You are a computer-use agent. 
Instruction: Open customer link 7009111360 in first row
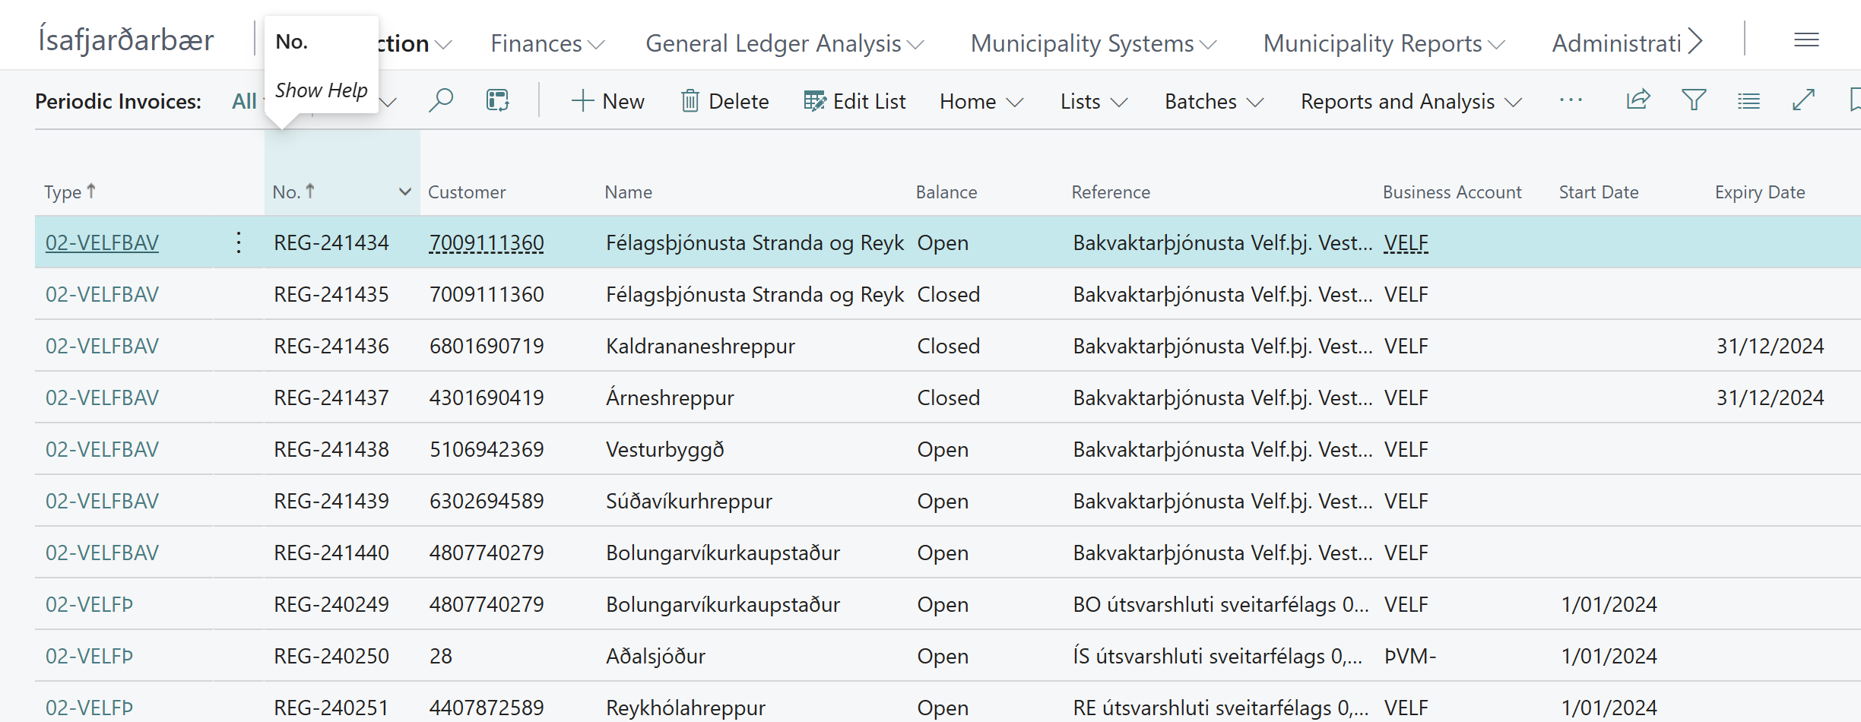[487, 242]
